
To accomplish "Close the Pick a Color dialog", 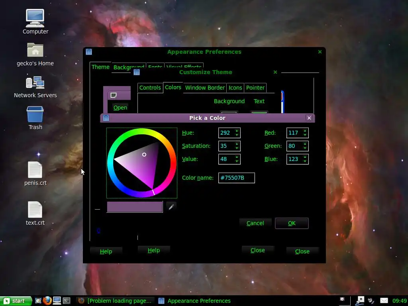I will [309, 118].
